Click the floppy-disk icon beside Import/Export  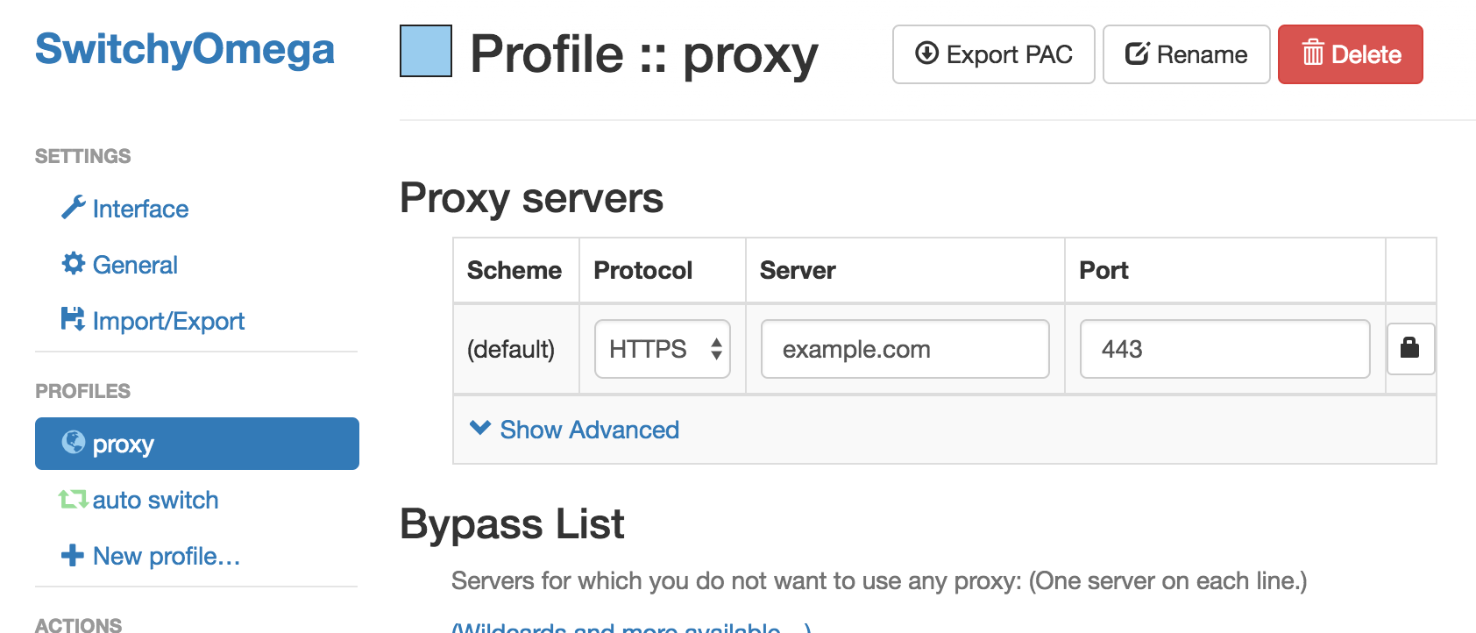[x=73, y=319]
